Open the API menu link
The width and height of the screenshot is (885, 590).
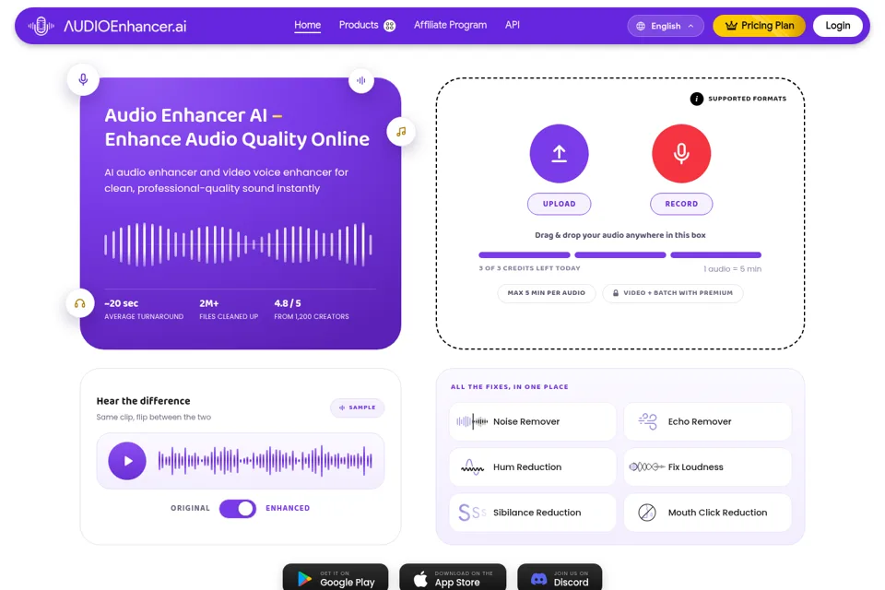tap(513, 25)
